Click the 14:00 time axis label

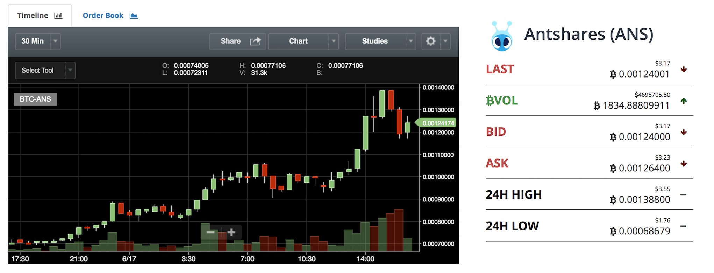tap(365, 259)
